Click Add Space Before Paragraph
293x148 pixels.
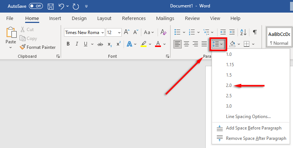pyautogui.click(x=253, y=128)
